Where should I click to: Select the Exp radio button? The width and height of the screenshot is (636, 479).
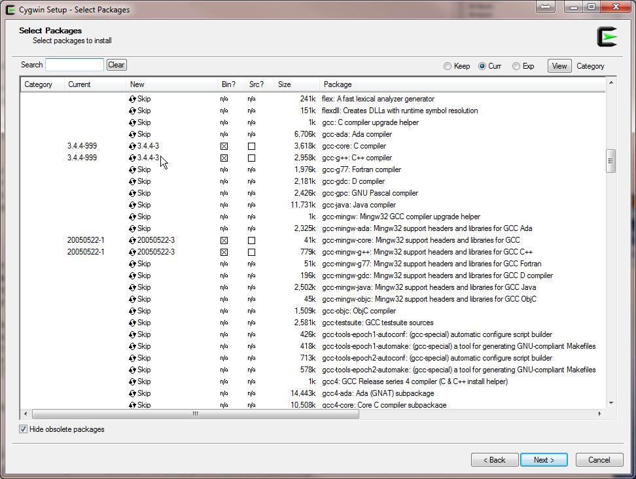(x=516, y=66)
